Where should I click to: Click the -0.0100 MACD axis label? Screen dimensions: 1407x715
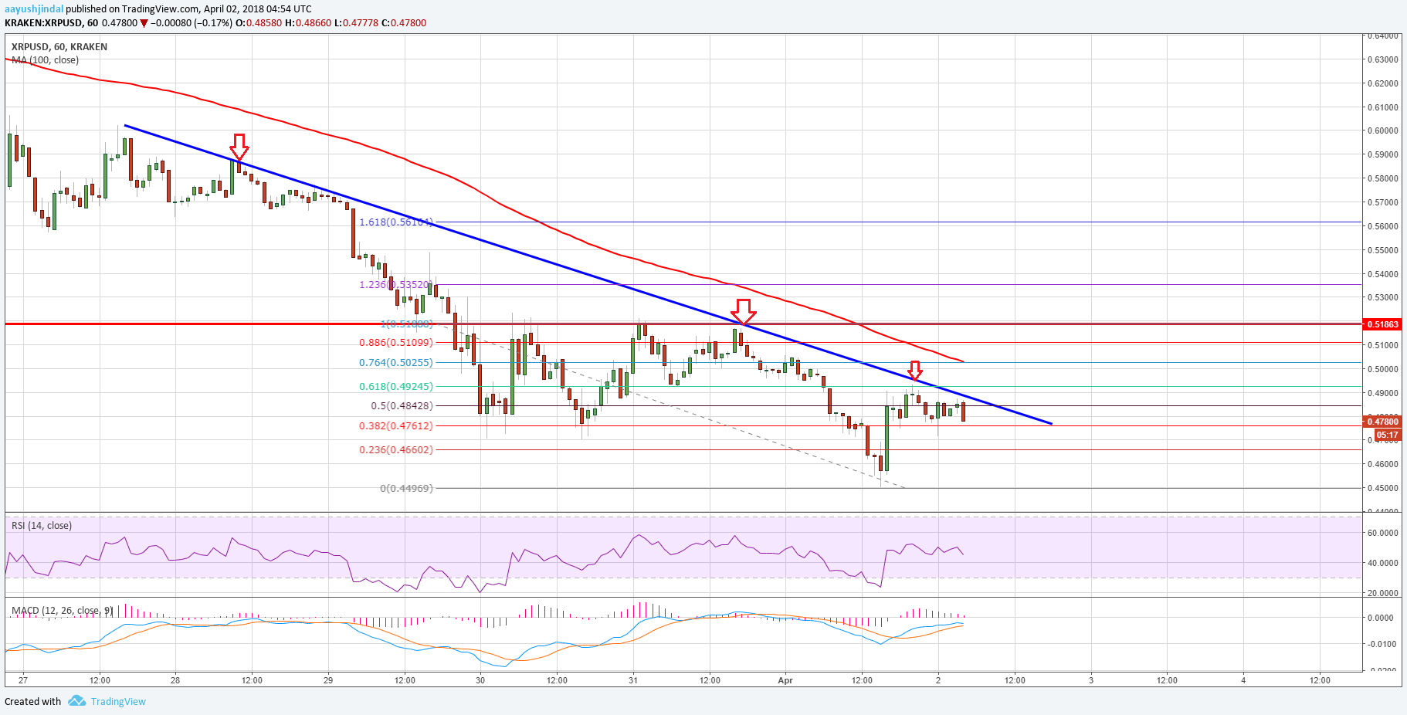1381,644
